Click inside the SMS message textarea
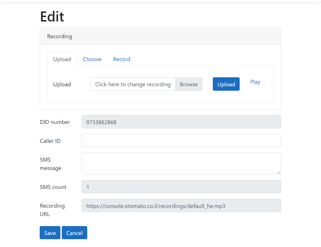This screenshot has width=321, height=247. tap(181, 164)
